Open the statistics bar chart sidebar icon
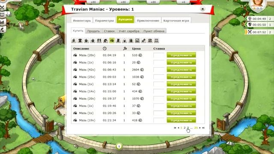Screen dimensions: 274x154 pyautogui.click(x=2, y=22)
